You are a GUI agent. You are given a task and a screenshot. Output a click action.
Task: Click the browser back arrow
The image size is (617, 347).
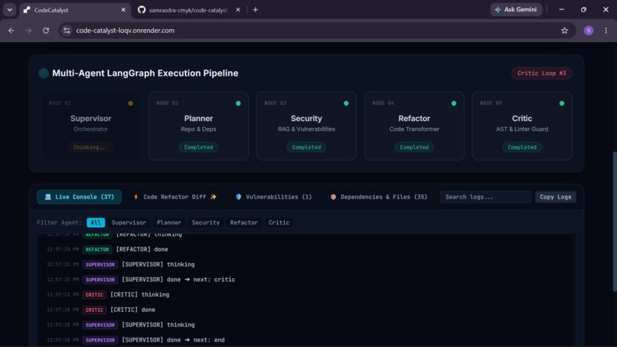(11, 31)
